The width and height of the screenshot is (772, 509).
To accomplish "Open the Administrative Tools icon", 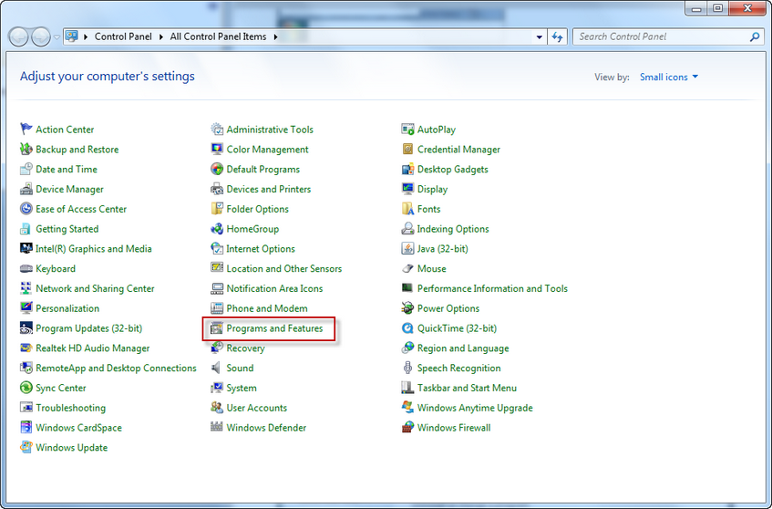I will pyautogui.click(x=217, y=130).
